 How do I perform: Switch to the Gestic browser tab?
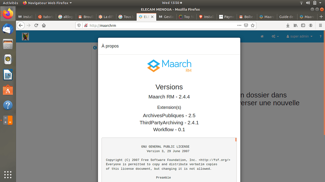[166, 17]
